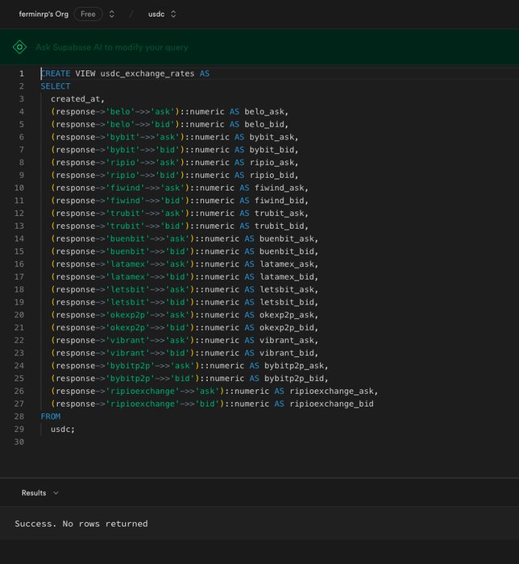The width and height of the screenshot is (519, 564).
Task: Click the ripio_bid alias on line 9
Action: [x=272, y=175]
